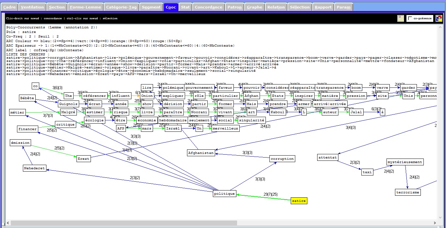Select the dérision node
Image resolution: width=446 pixels, height=228 pixels.
tap(173, 104)
